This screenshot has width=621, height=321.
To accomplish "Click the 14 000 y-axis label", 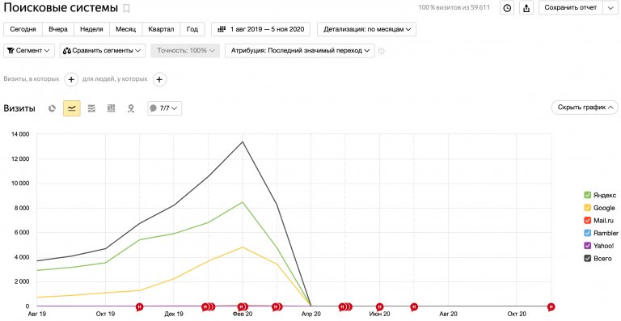I will [x=21, y=134].
